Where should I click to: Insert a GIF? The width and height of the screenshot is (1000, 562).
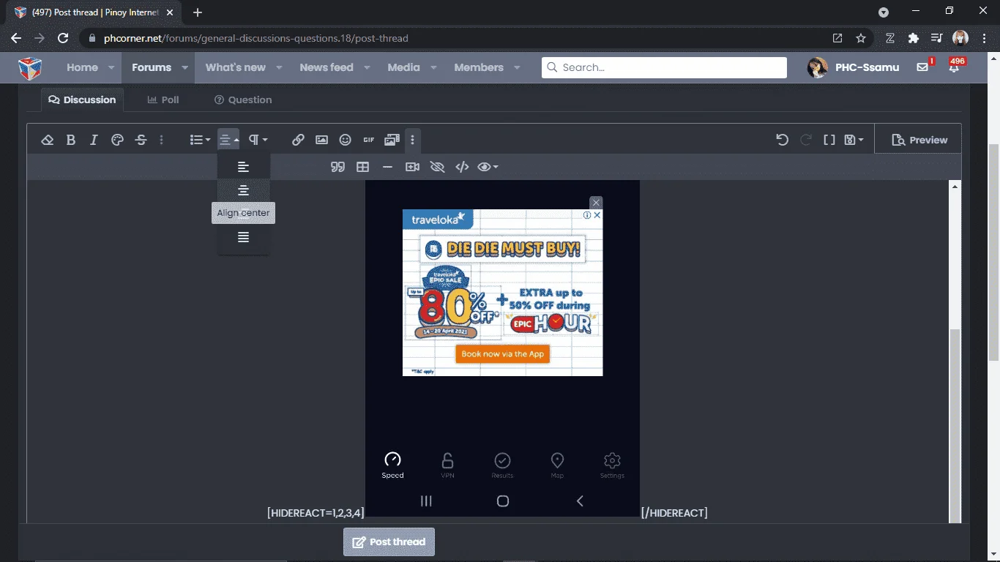pyautogui.click(x=369, y=140)
